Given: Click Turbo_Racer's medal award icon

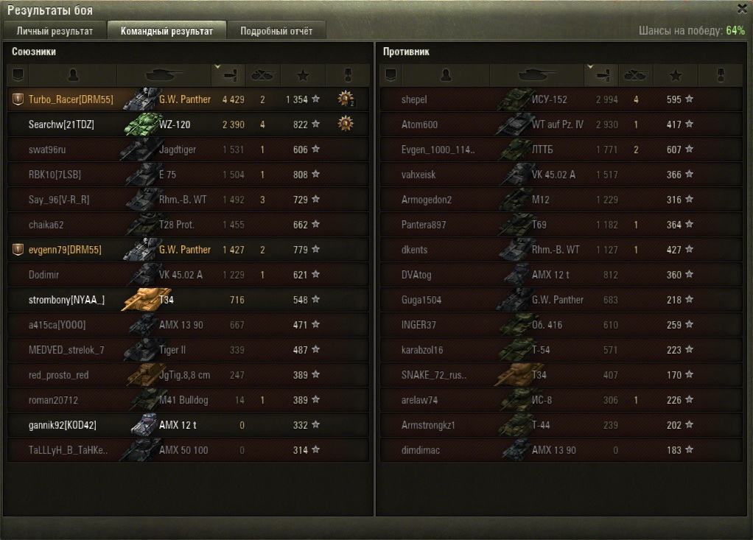Looking at the screenshot, I should click(x=346, y=99).
